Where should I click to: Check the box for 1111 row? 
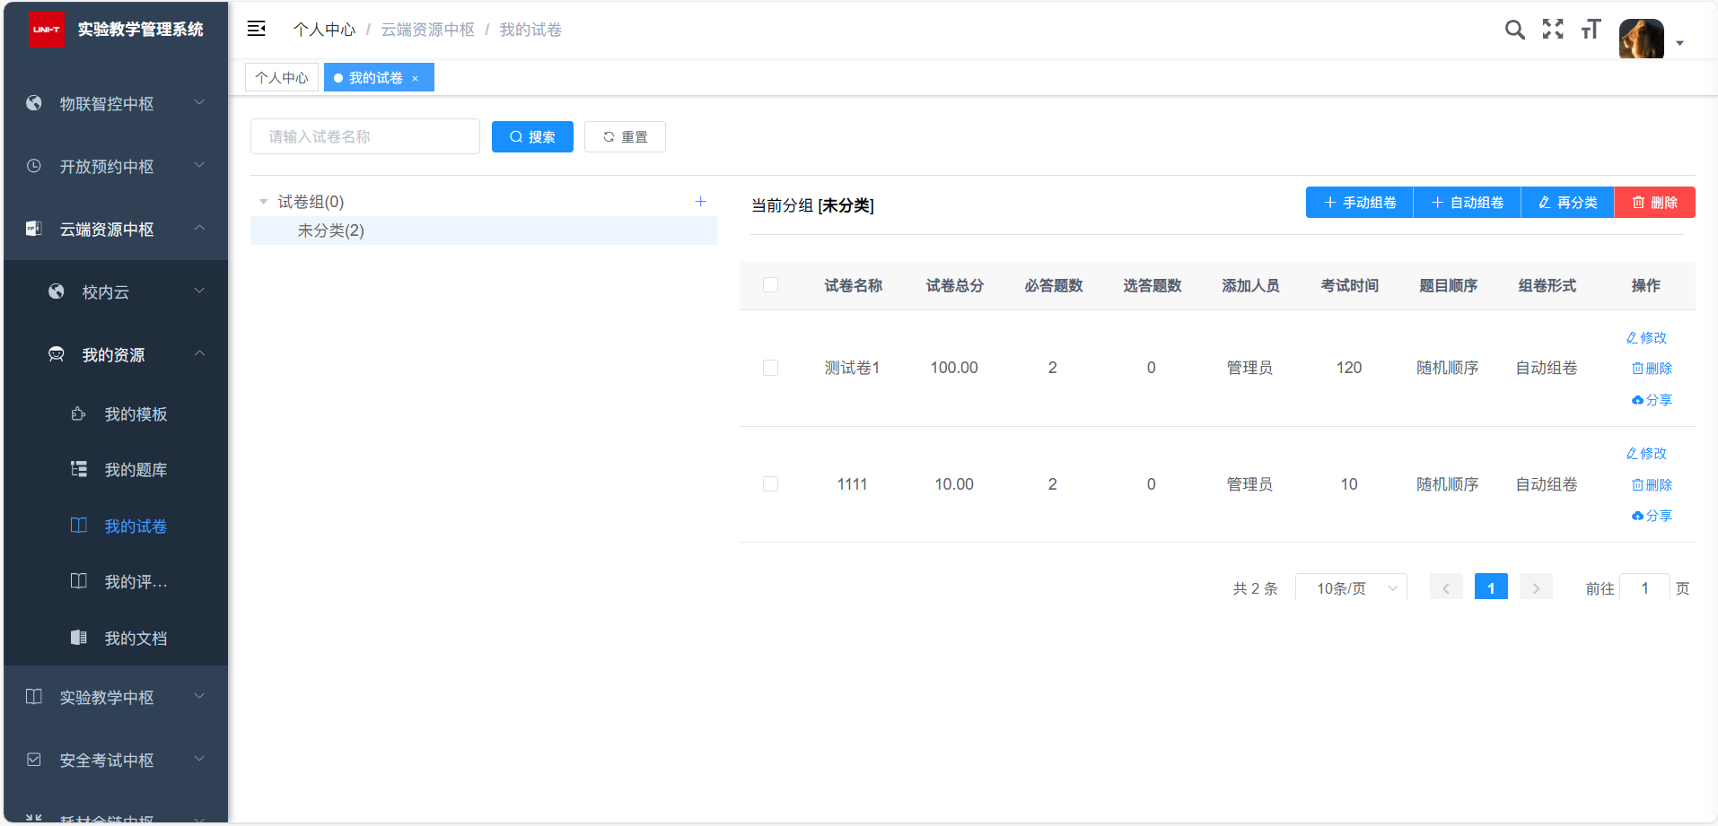click(770, 484)
